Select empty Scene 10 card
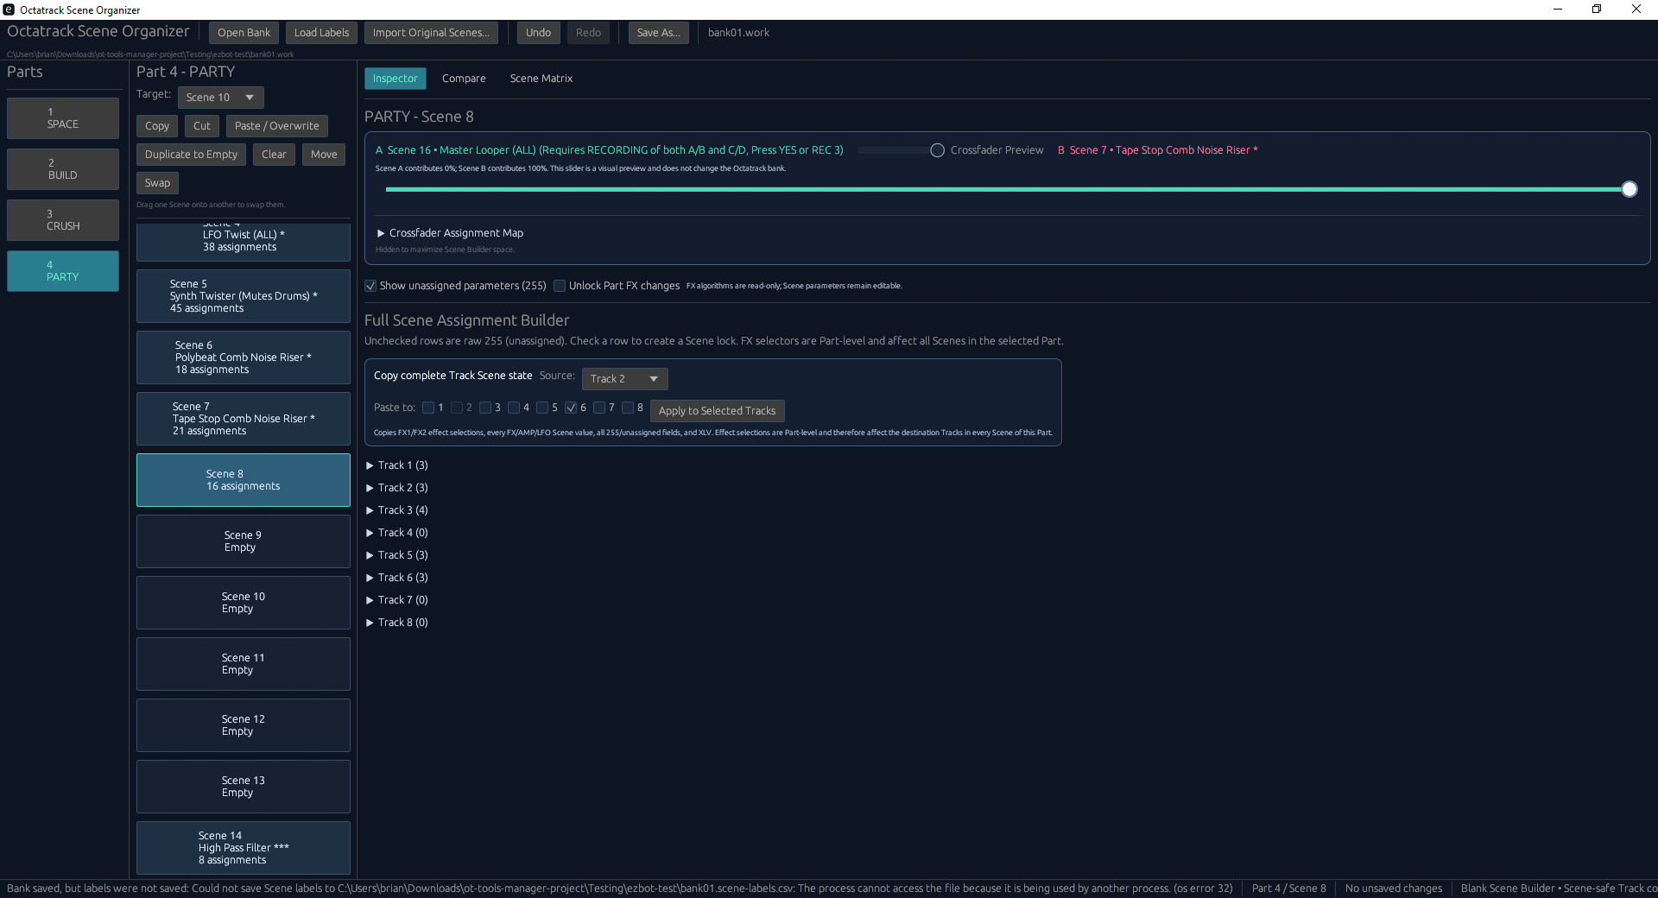The image size is (1658, 898). click(x=244, y=603)
